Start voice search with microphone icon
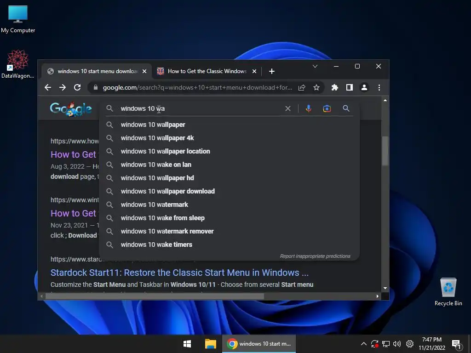The image size is (471, 353). (x=309, y=108)
